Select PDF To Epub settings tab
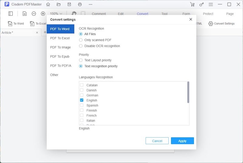Viewport: 243px width, 163px height. [x=60, y=57]
